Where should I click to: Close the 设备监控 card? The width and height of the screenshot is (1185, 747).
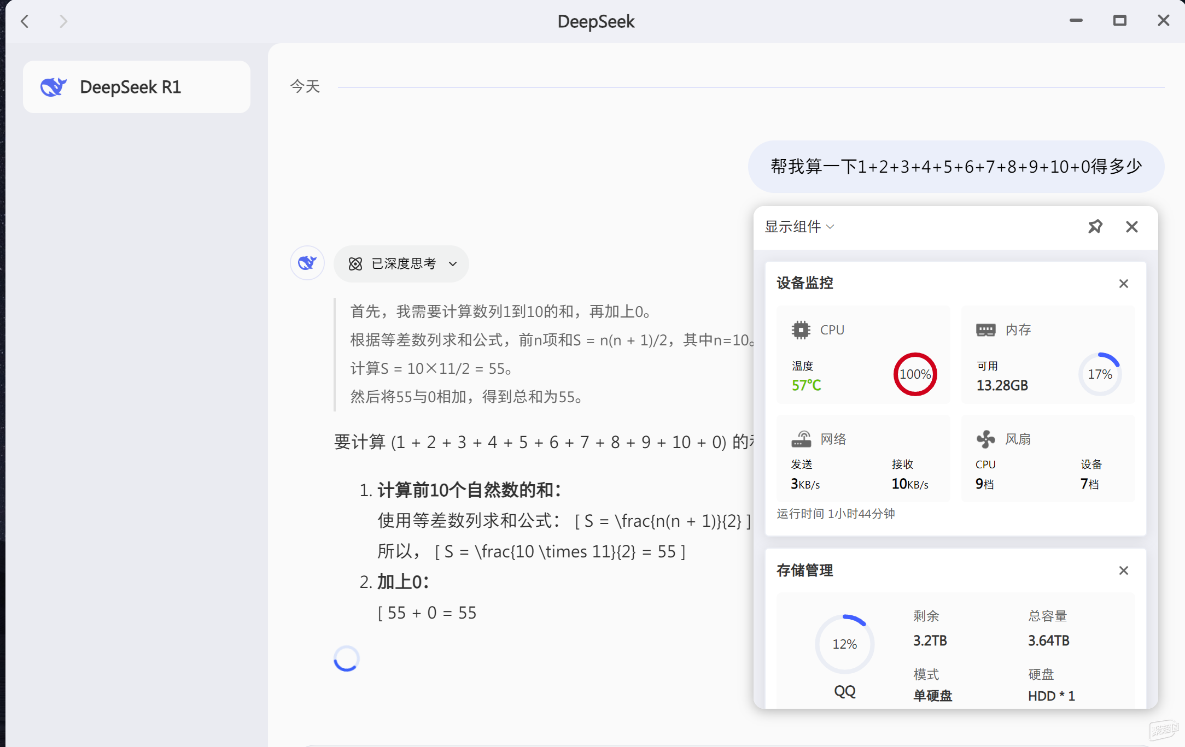pos(1124,284)
